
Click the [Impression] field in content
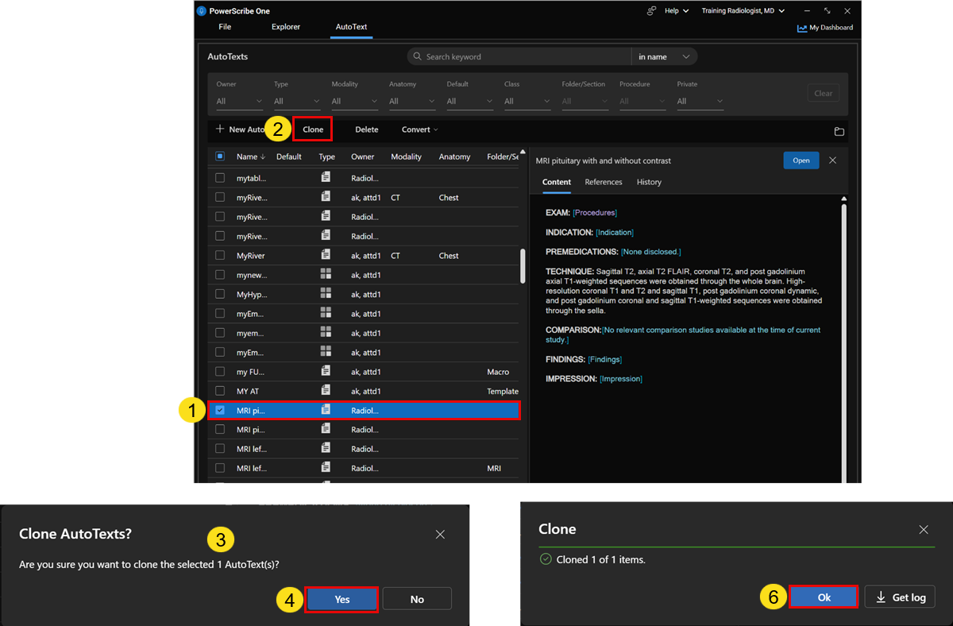coord(620,379)
